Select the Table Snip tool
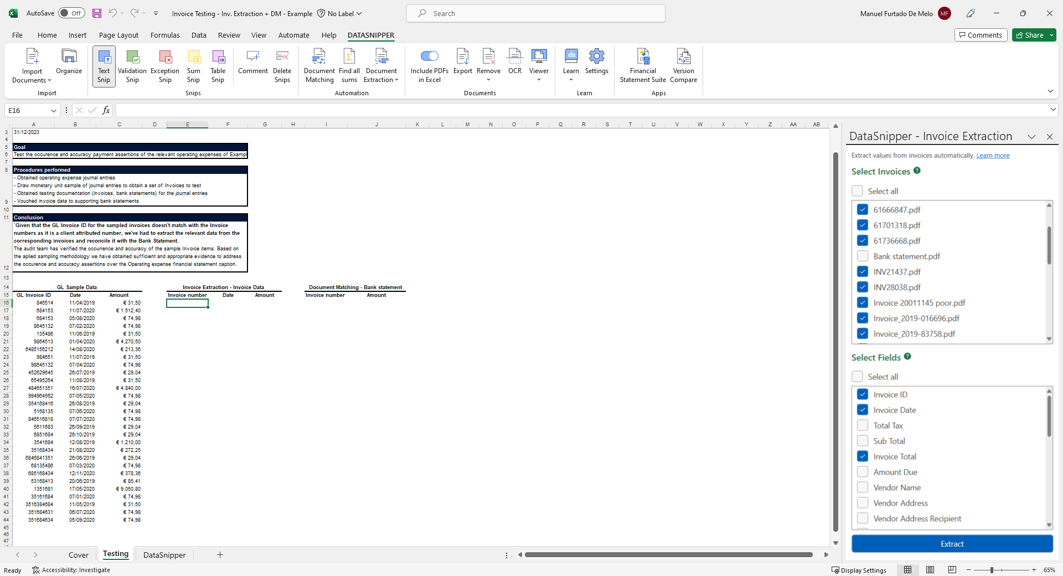This screenshot has width=1063, height=576. pos(218,64)
